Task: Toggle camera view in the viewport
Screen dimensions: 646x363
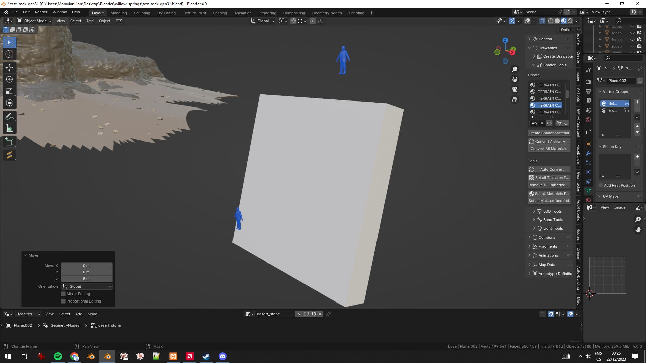Action: click(x=515, y=89)
